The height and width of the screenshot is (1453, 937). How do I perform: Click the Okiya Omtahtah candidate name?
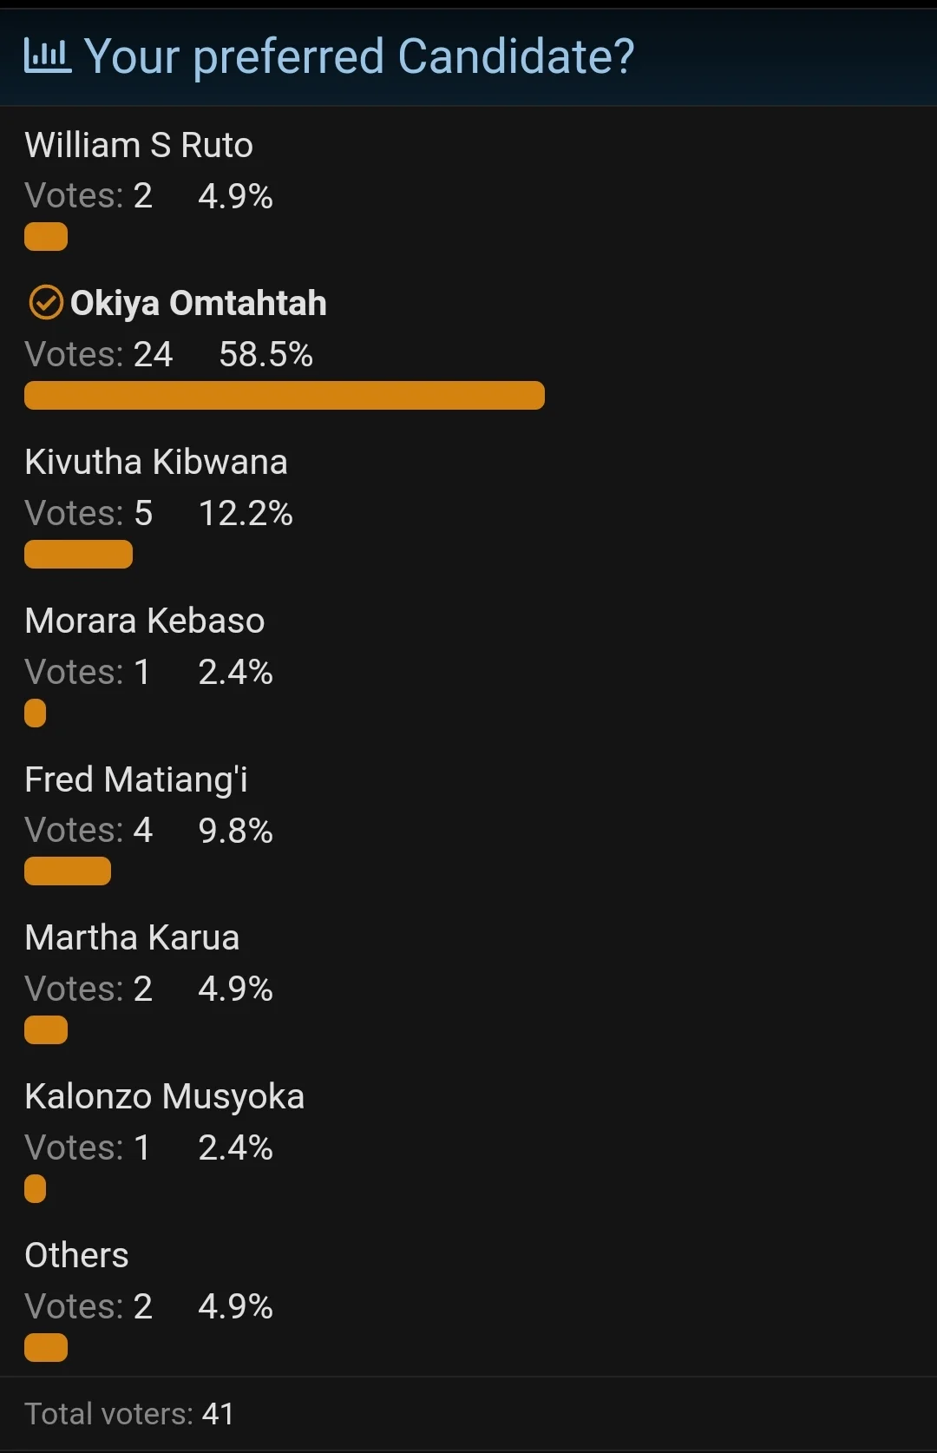199,303
